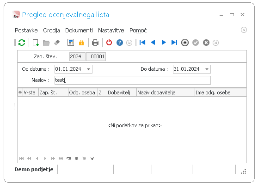Open the Nastavitve menu
Viewport: 258px width, 185px height.
pyautogui.click(x=111, y=30)
